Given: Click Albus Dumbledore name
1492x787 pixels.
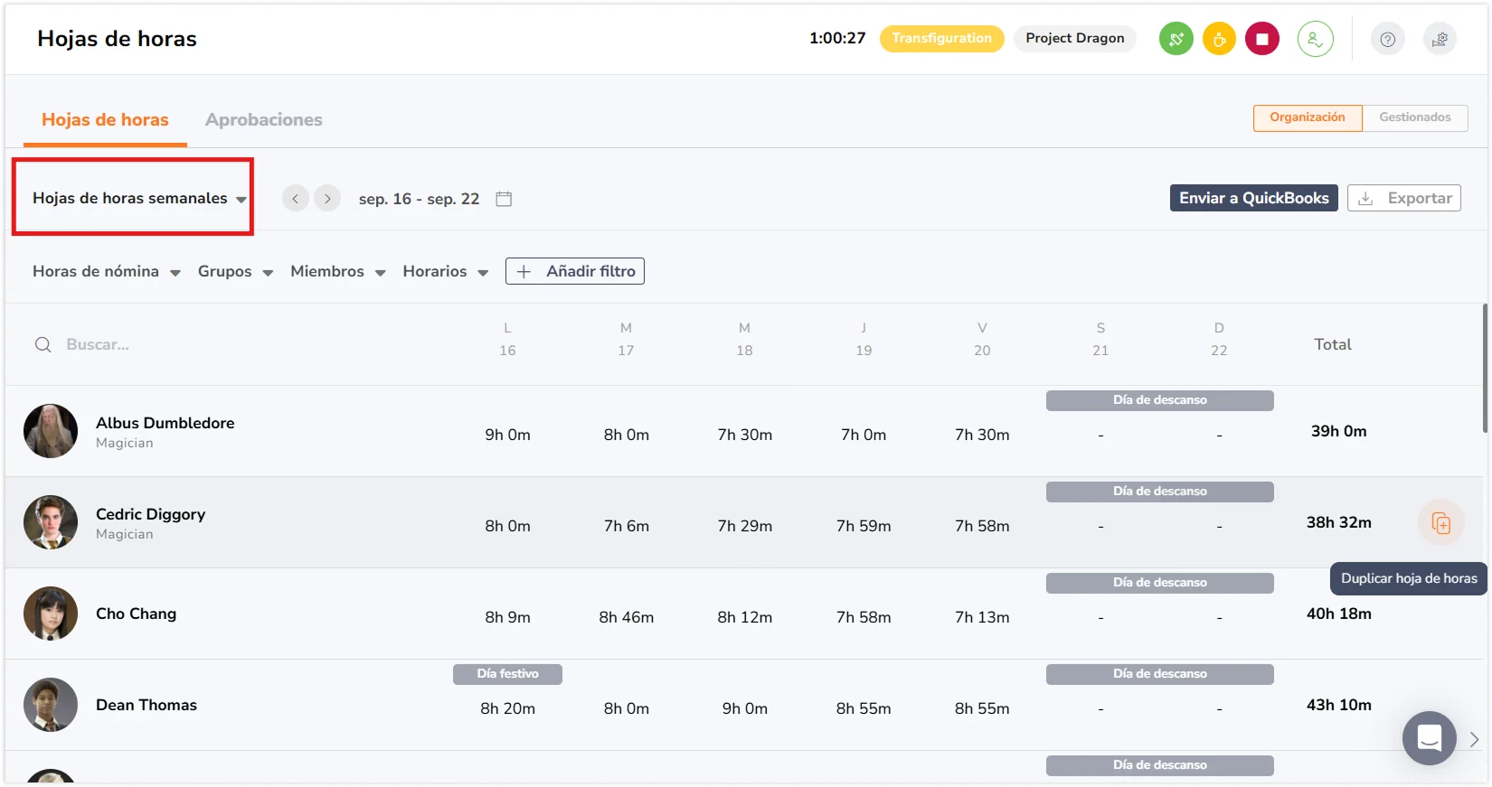Looking at the screenshot, I should point(165,423).
